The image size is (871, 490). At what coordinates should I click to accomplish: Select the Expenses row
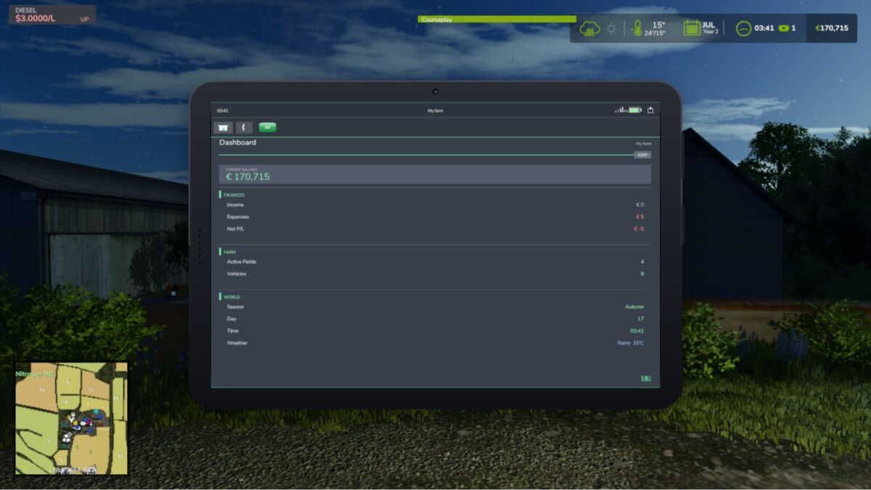(x=435, y=216)
